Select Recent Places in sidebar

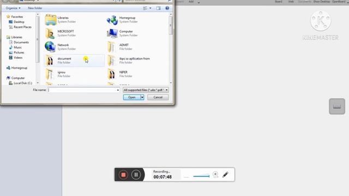pos(20,27)
